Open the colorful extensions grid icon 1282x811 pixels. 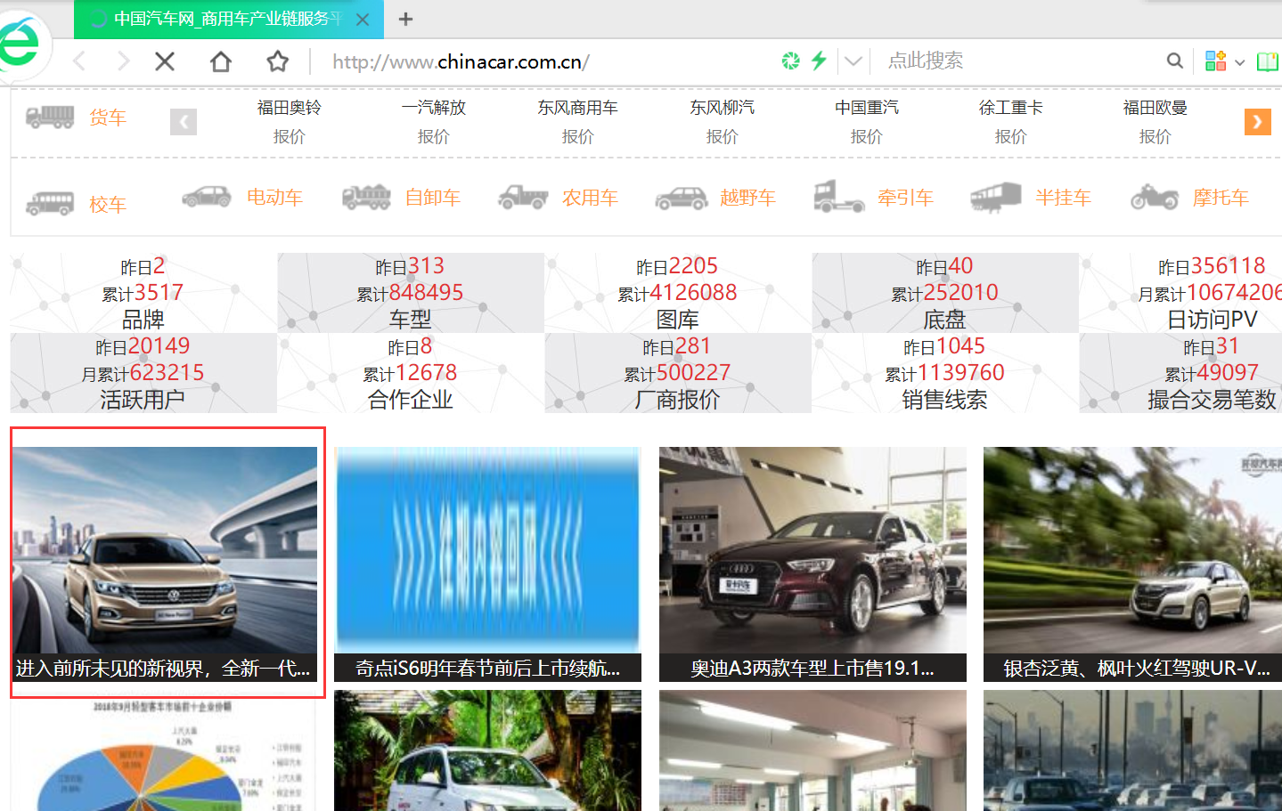coord(1215,61)
